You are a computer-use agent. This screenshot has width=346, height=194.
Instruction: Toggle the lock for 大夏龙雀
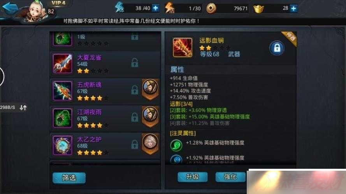click(135, 63)
